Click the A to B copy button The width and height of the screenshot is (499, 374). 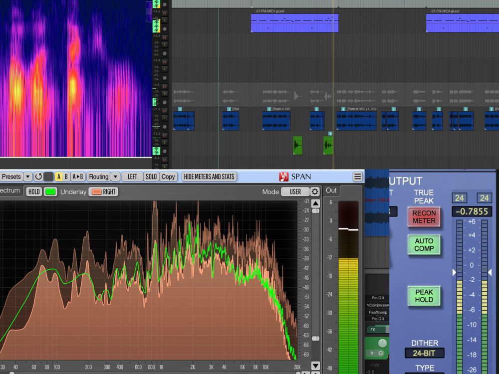(x=78, y=177)
